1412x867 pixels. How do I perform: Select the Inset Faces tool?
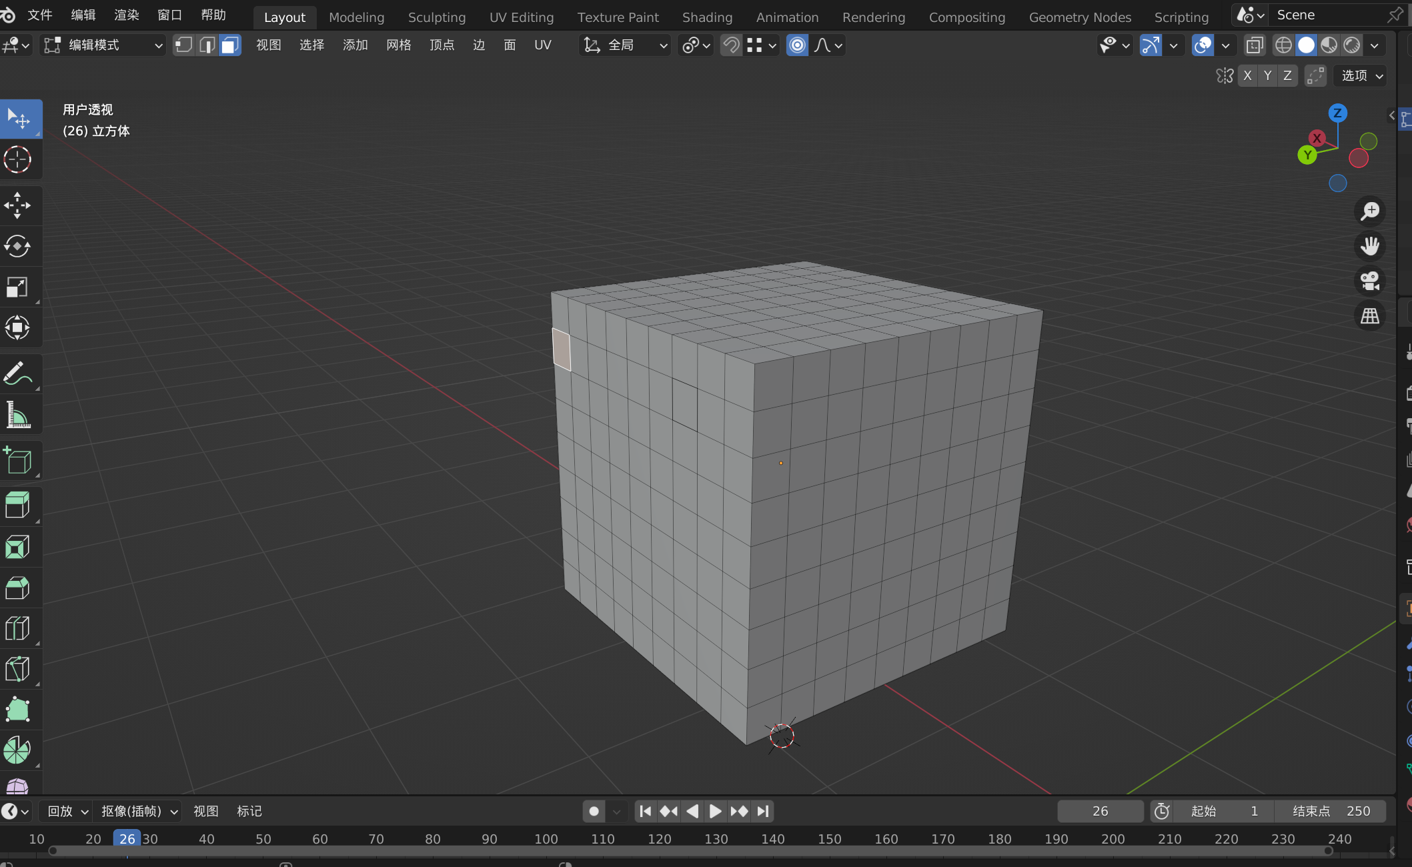pyautogui.click(x=17, y=547)
